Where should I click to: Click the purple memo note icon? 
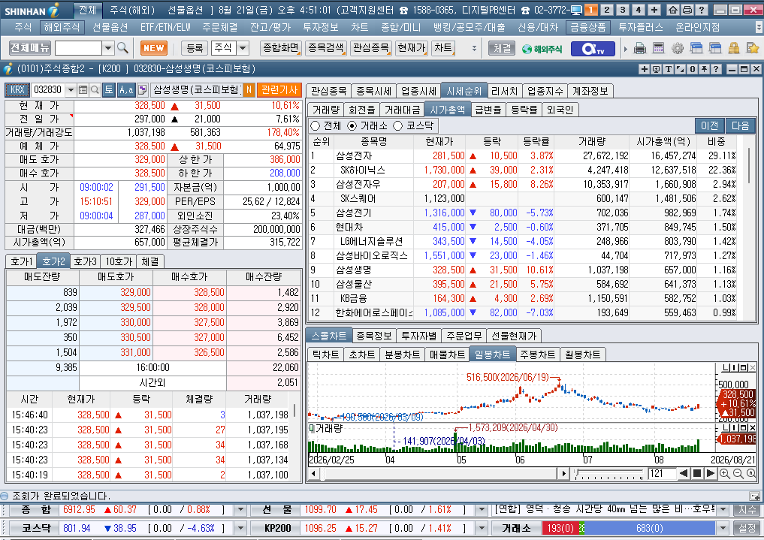coord(142,89)
